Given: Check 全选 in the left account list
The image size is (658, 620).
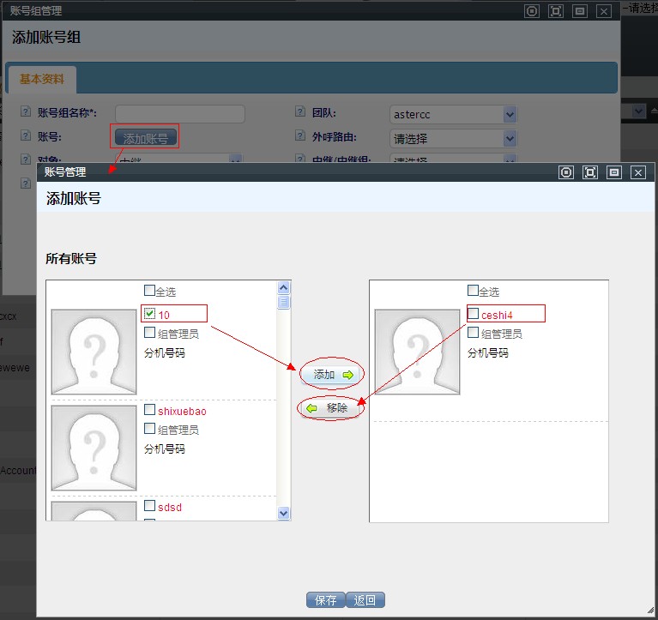Looking at the screenshot, I should tap(150, 291).
